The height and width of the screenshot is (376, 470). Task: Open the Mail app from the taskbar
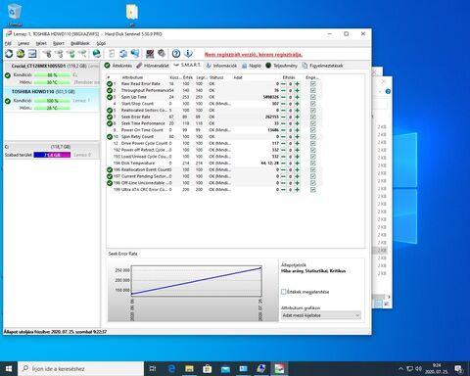click(225, 369)
